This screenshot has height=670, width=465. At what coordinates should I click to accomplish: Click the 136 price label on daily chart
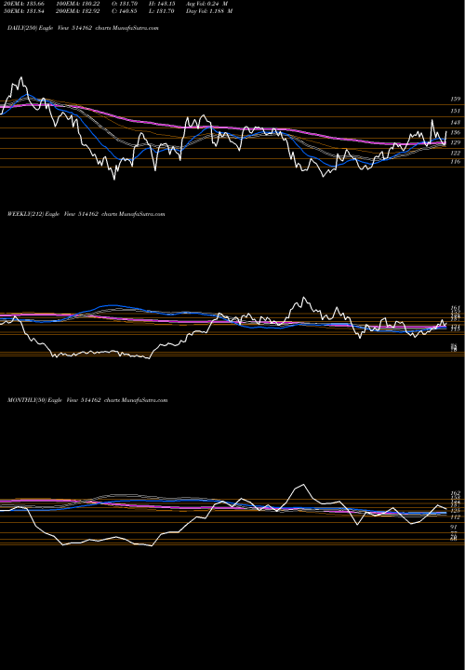coord(456,133)
